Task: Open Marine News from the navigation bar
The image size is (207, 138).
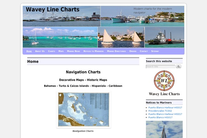Action: click(73, 51)
